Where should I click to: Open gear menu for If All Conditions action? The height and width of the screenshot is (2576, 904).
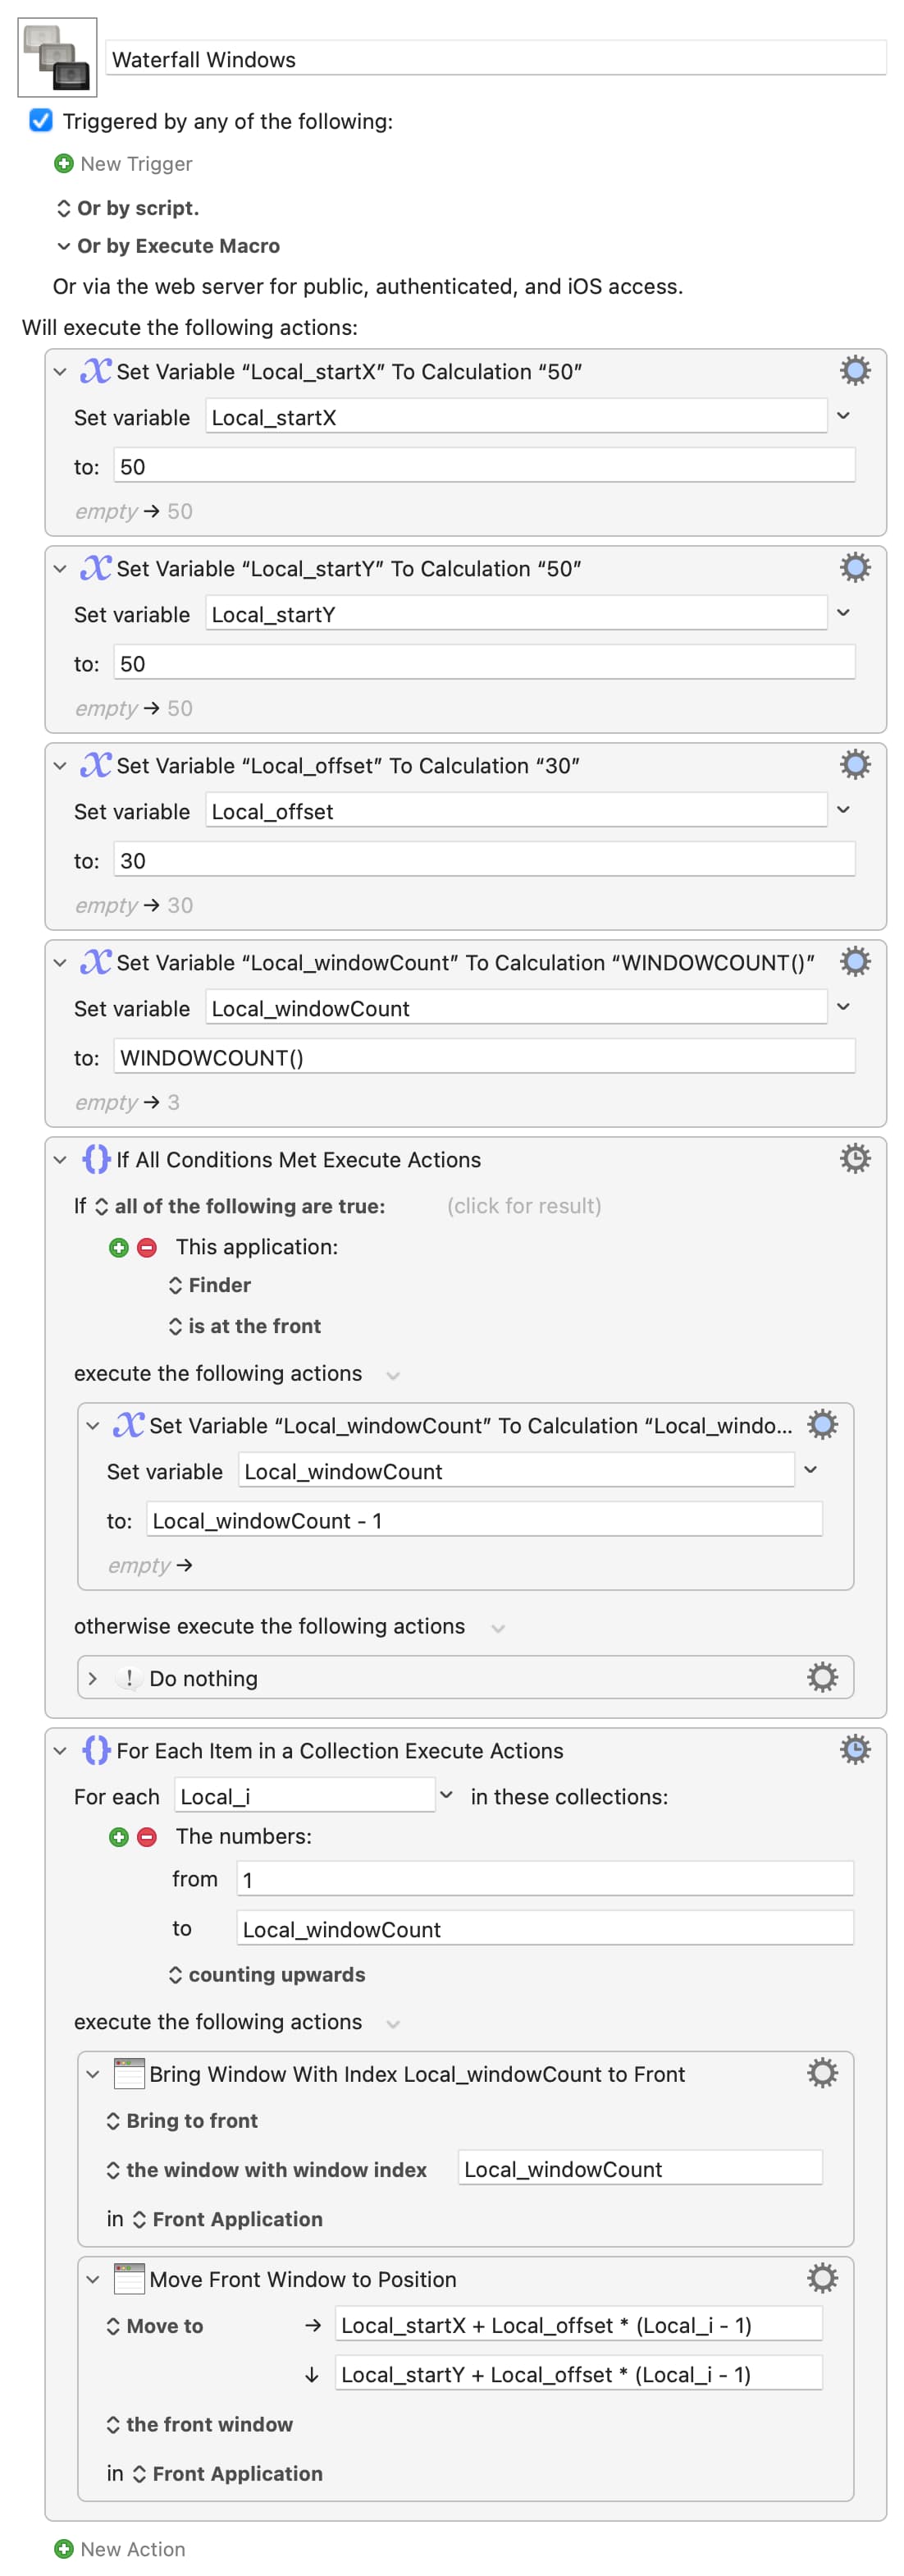[x=854, y=1159]
